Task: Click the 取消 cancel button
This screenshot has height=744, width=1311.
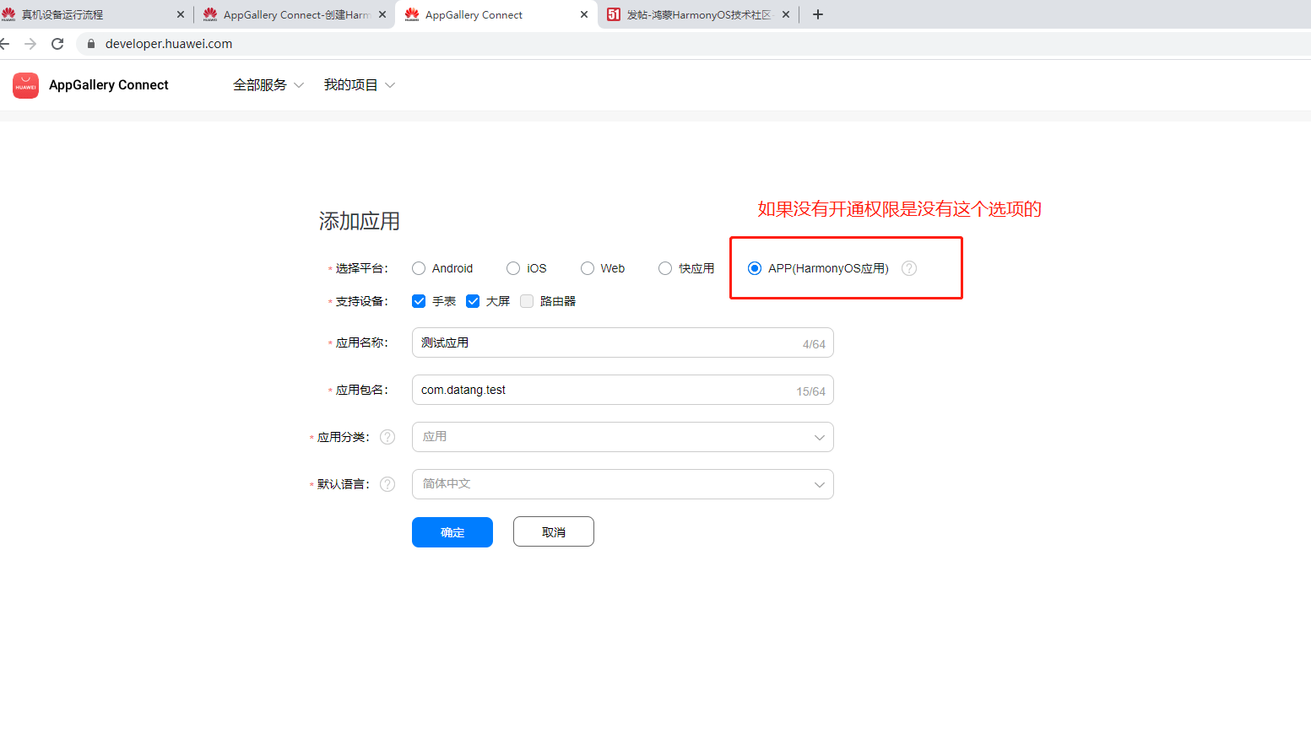Action: tap(554, 532)
